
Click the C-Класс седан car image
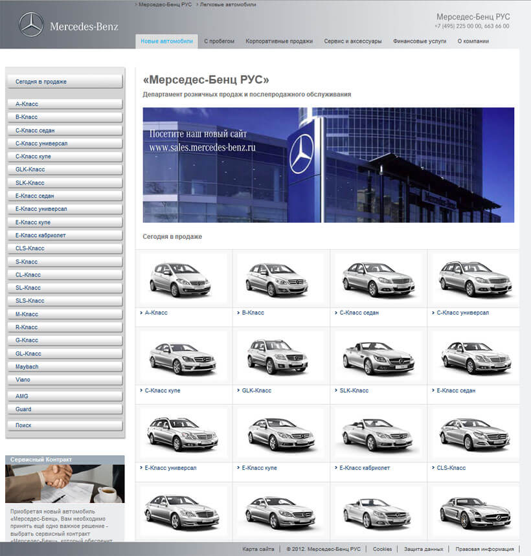pyautogui.click(x=378, y=279)
